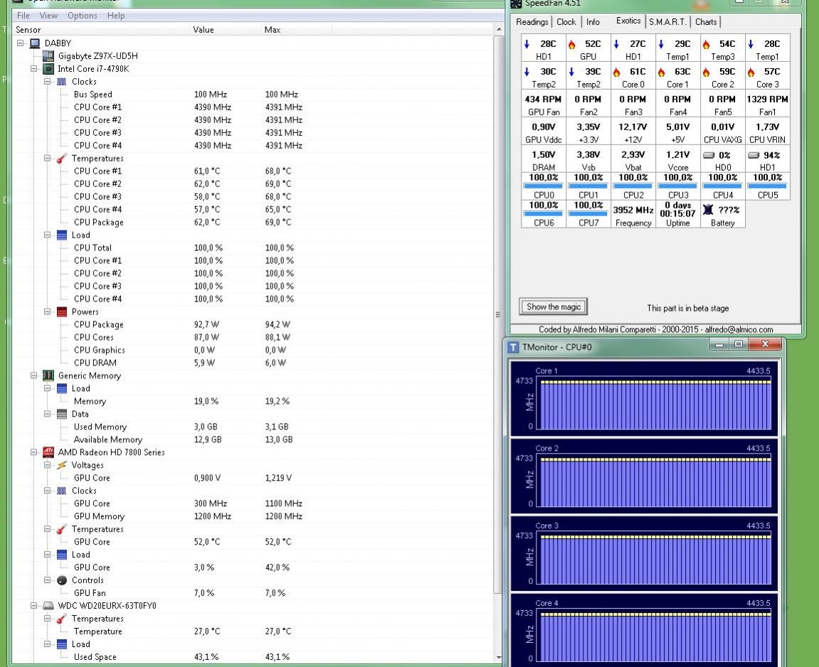Click the down arrow icon beside 28C HD1
The width and height of the screenshot is (819, 667).
click(527, 44)
